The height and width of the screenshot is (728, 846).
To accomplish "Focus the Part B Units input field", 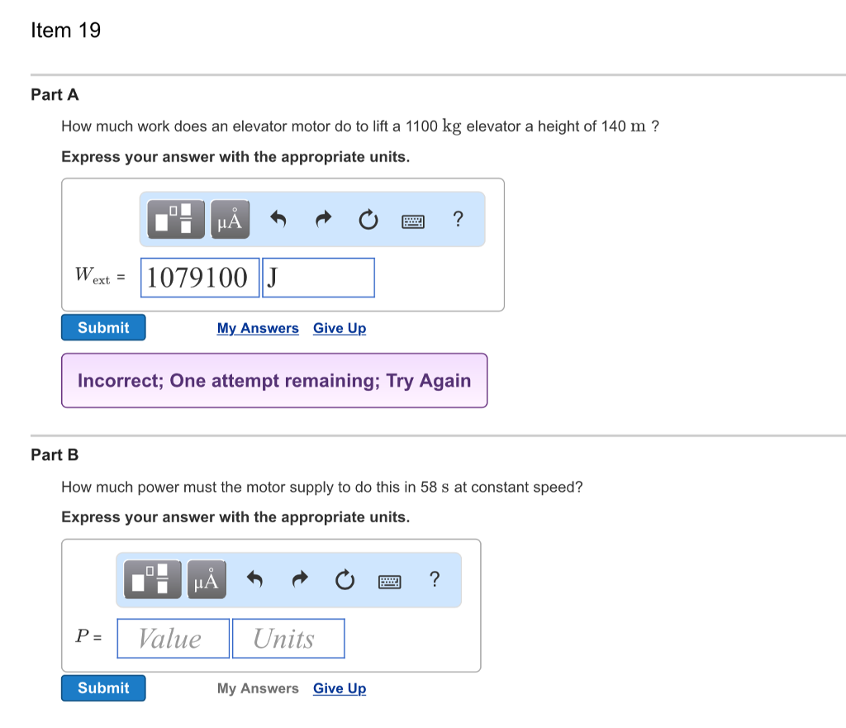I will pos(288,639).
